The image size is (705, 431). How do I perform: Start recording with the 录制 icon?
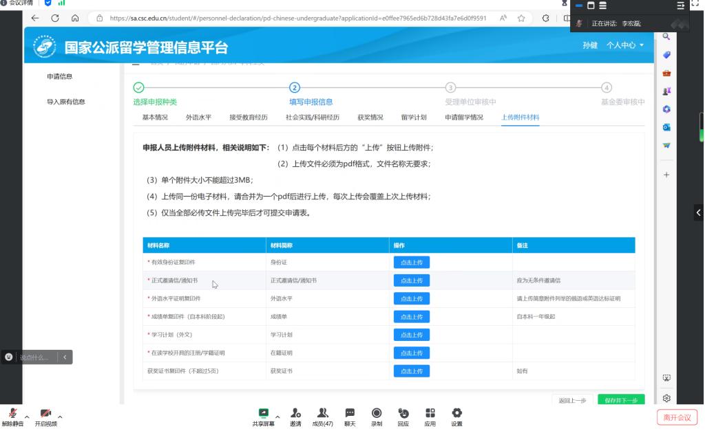point(377,413)
